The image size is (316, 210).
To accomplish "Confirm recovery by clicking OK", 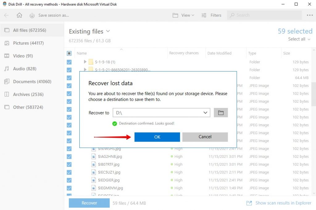I will [x=157, y=137].
